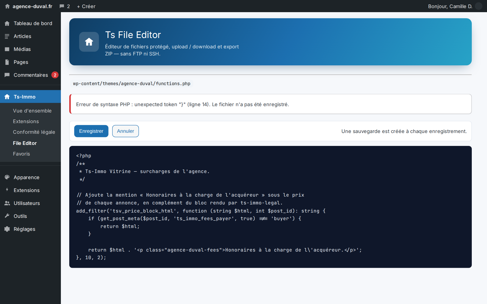The image size is (487, 304).
Task: Click the user avatar next to Camille D.
Action: point(478,6)
